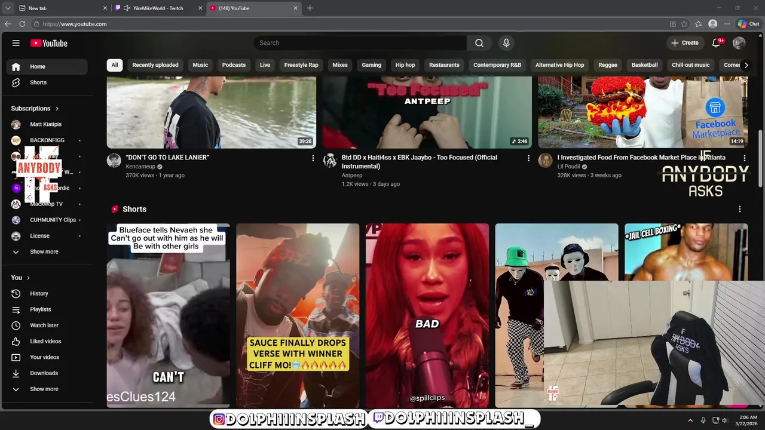Select the Live filter chip
The height and width of the screenshot is (430, 765).
pos(265,65)
